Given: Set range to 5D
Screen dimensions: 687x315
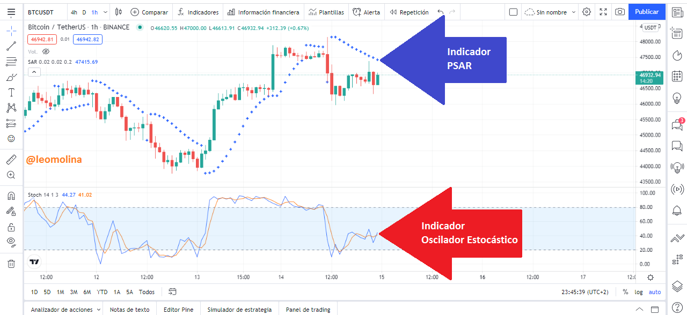Looking at the screenshot, I should tap(47, 292).
